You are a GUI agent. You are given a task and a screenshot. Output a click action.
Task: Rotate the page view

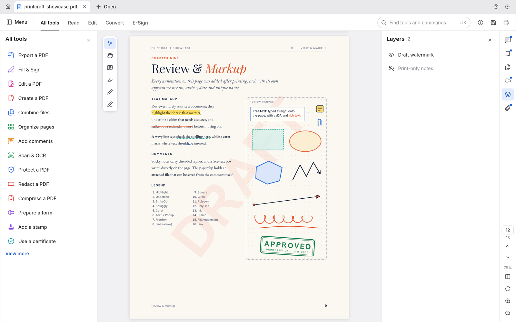[508, 289]
